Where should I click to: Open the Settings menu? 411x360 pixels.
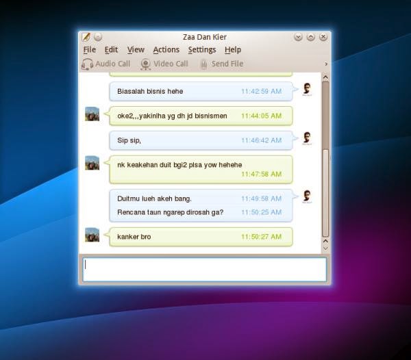pyautogui.click(x=202, y=49)
